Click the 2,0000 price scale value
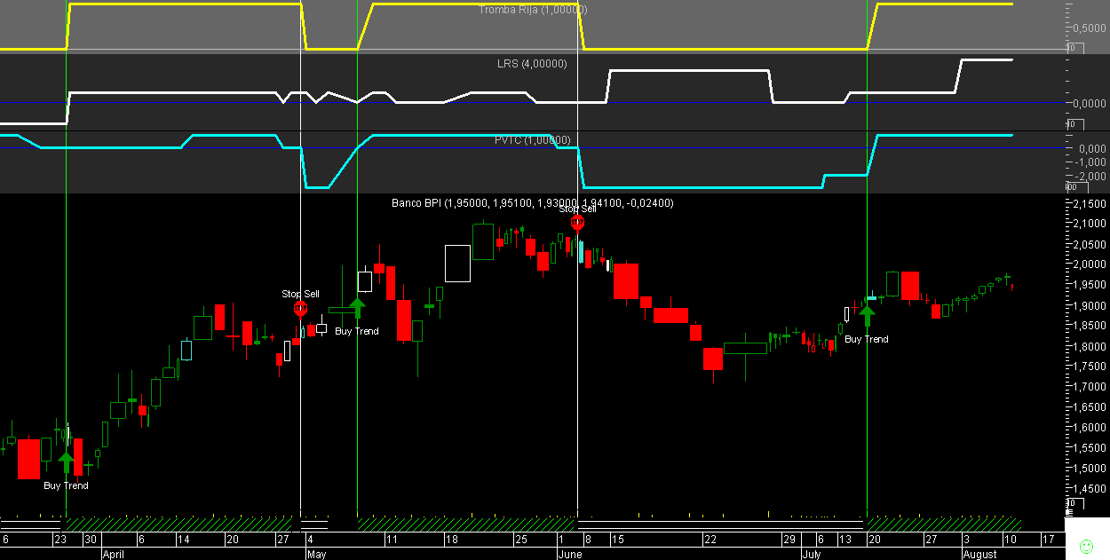This screenshot has width=1110, height=560. 1090,264
